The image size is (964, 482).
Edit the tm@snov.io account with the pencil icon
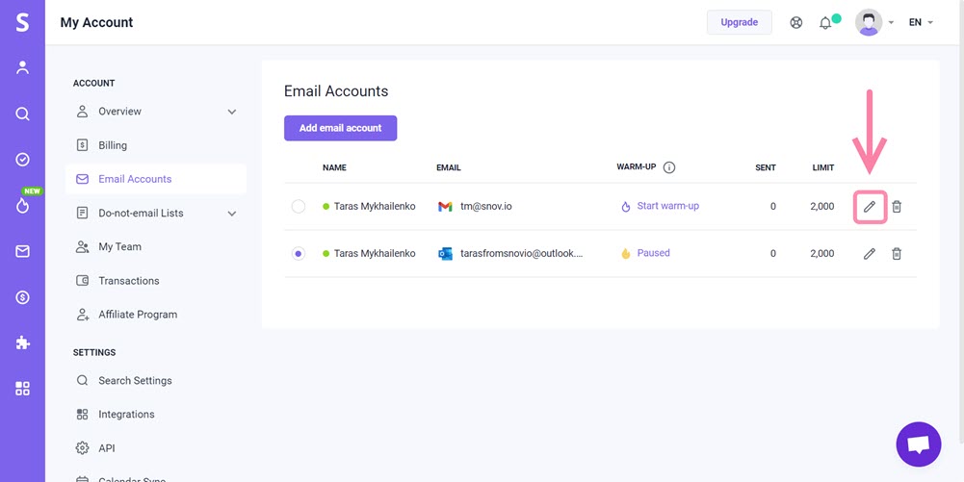click(x=869, y=207)
